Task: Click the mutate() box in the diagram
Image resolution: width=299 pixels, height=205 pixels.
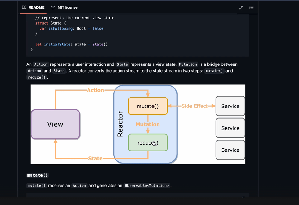Action: pyautogui.click(x=148, y=106)
